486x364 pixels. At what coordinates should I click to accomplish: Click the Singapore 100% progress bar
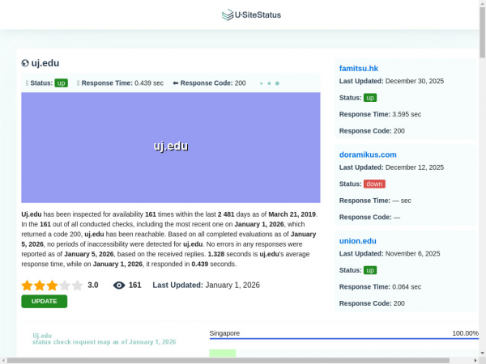[343, 338]
